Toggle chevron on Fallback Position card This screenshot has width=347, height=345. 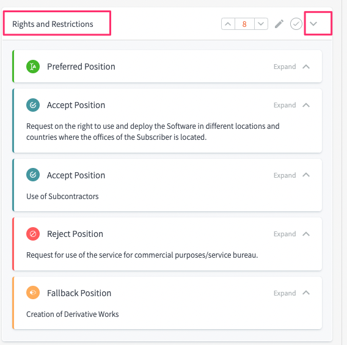point(306,293)
